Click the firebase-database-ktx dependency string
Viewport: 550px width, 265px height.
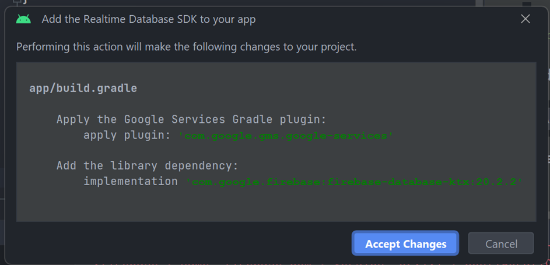pos(353,182)
